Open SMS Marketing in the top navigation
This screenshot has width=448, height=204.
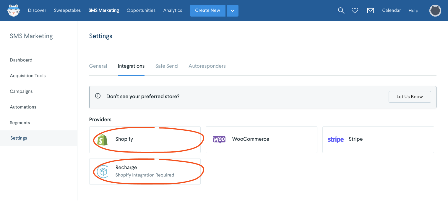click(x=104, y=10)
